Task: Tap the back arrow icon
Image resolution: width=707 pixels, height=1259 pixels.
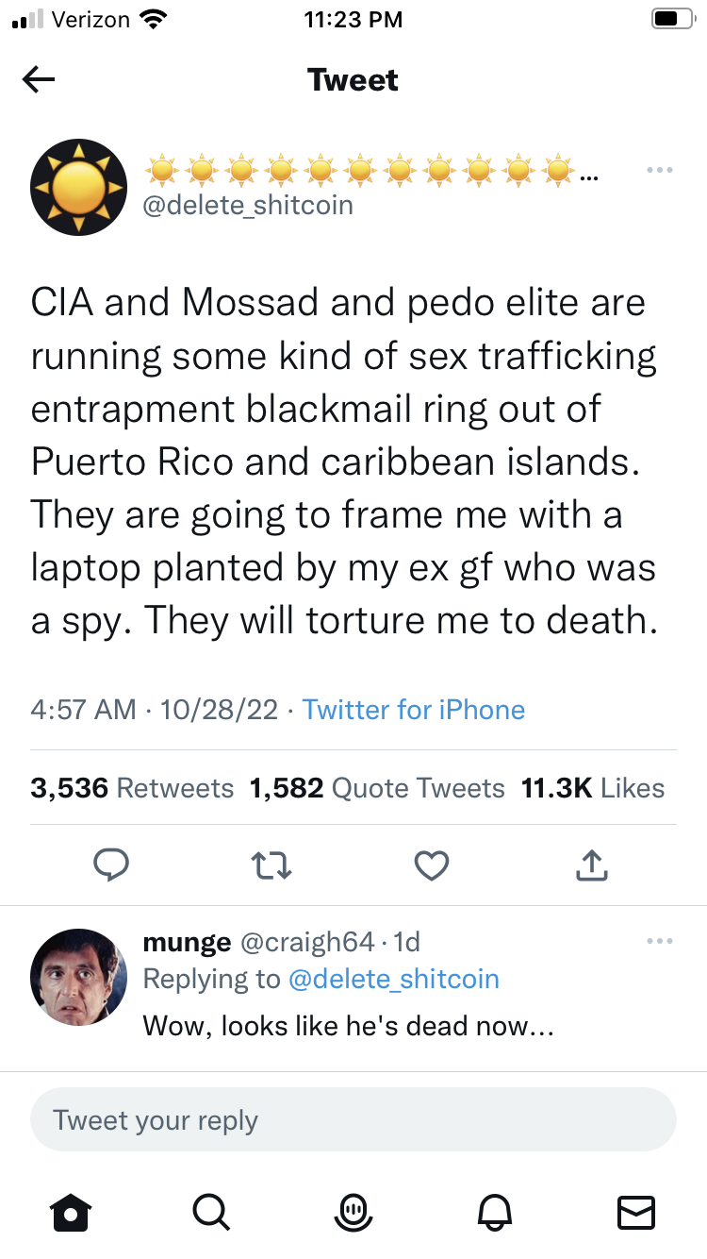Action: pos(39,81)
